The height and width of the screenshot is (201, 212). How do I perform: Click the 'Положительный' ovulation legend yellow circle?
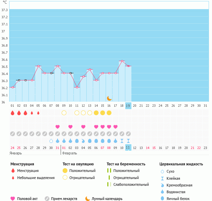[65, 171]
